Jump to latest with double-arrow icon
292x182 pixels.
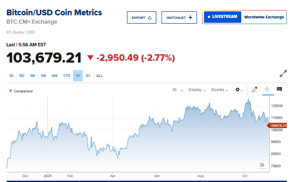coord(262,165)
